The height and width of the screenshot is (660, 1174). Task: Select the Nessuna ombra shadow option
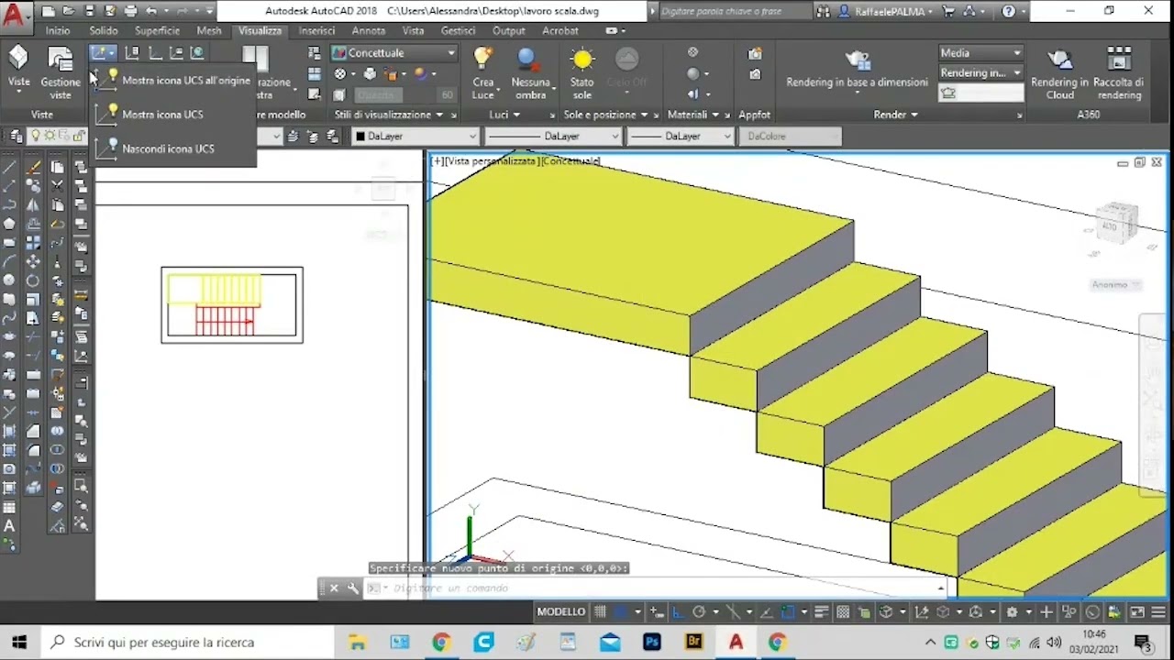530,73
